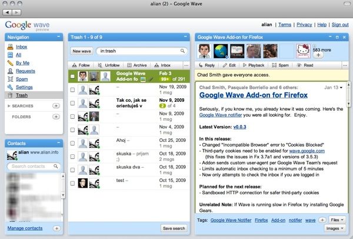The image size is (353, 239).
Task: Open the Settings navigation item
Action: tap(24, 87)
